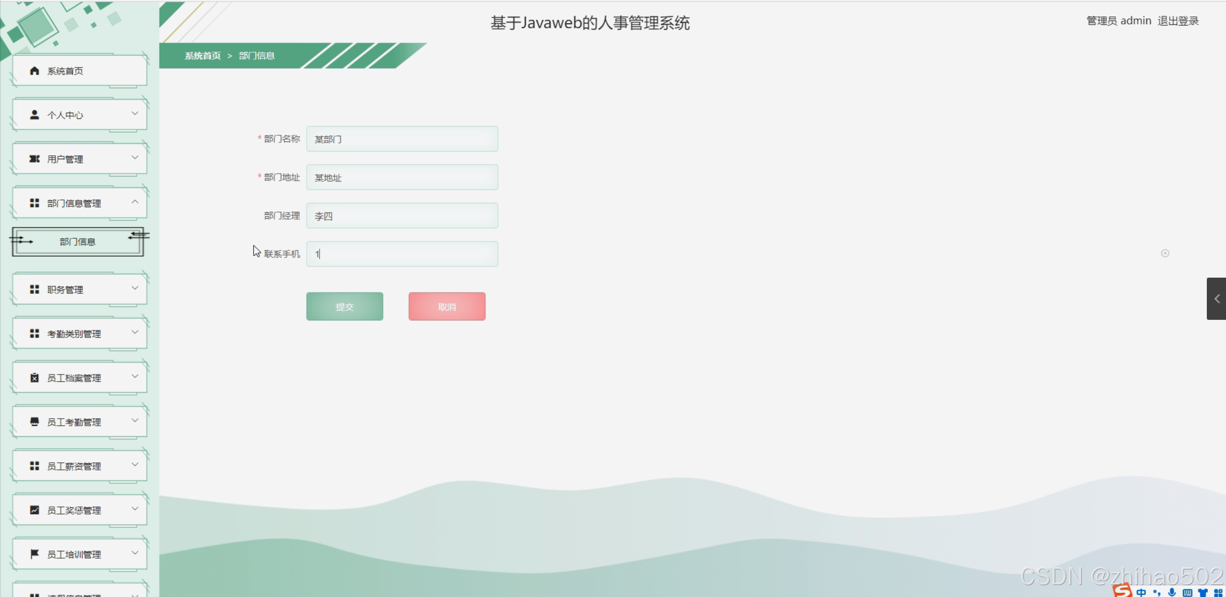
Task: Click the circular clear icon at right edge
Action: (1165, 253)
